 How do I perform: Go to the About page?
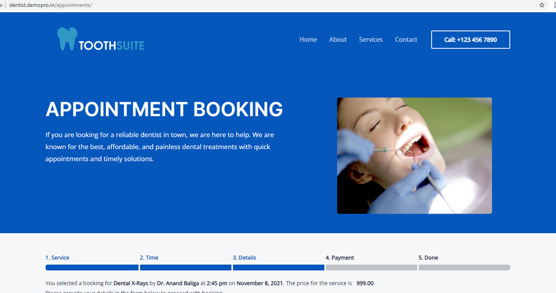[x=338, y=40]
